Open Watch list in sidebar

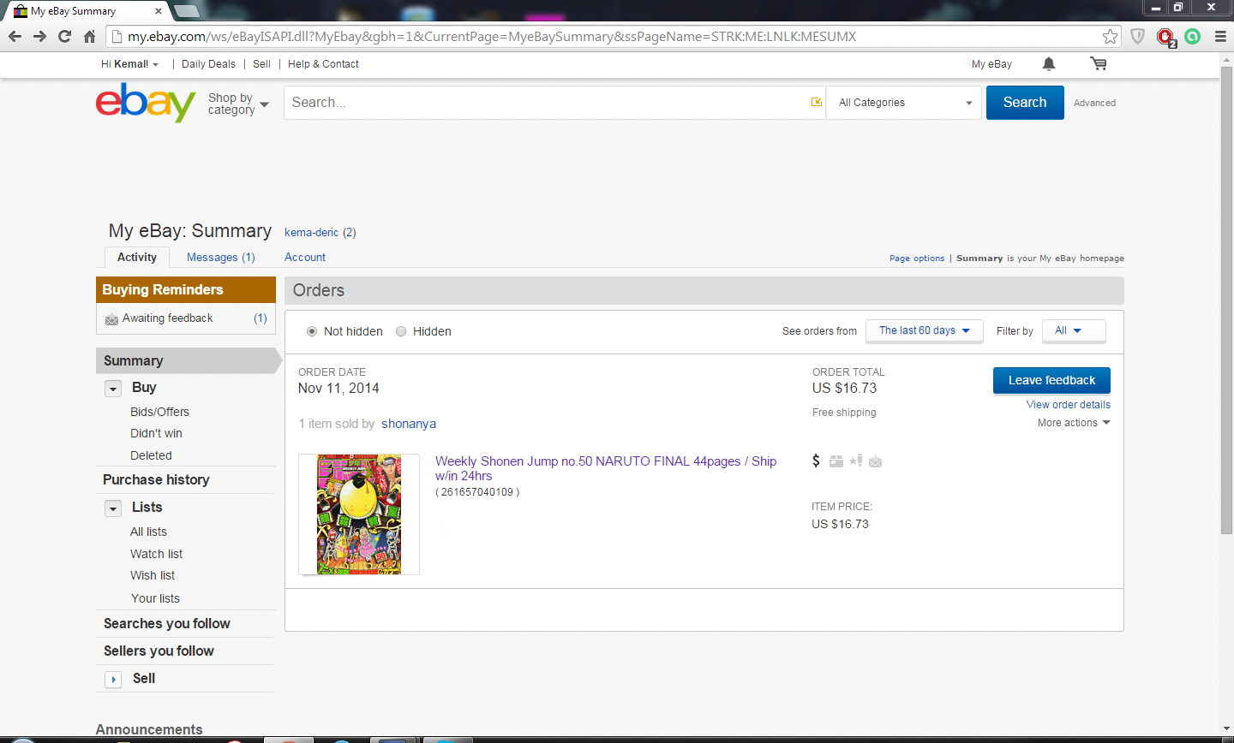tap(156, 554)
